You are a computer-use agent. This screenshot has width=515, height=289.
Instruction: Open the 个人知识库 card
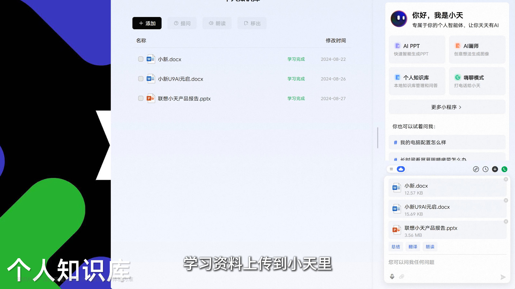(x=417, y=81)
